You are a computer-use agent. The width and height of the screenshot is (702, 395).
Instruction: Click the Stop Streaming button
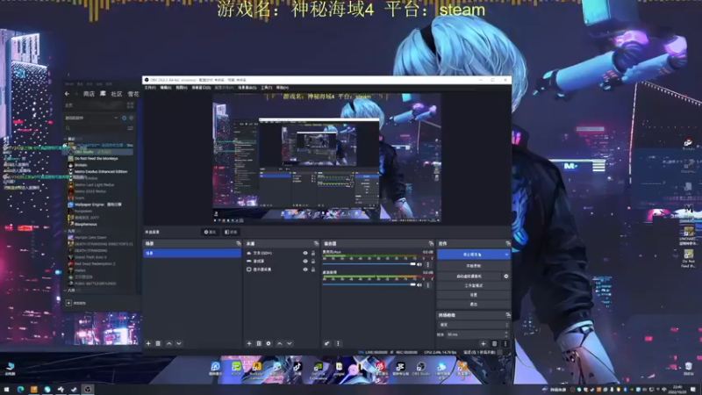tap(470, 254)
